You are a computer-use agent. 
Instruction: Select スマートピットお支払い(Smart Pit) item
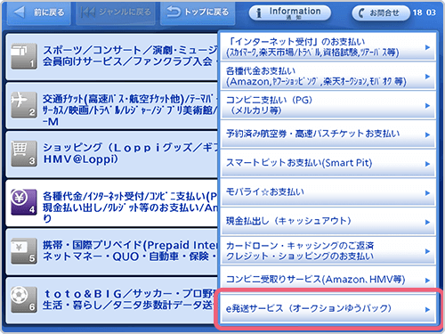pyautogui.click(x=328, y=163)
